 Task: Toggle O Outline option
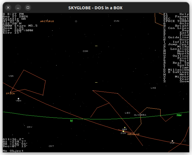[x=176, y=56]
